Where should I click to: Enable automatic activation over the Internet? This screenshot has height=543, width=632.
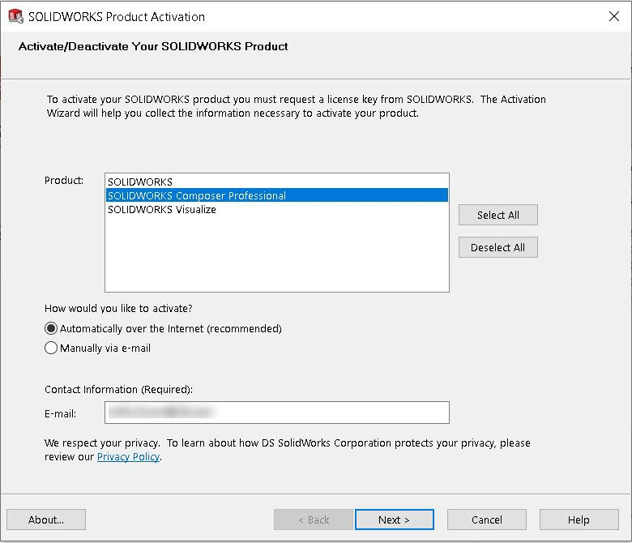pos(52,329)
